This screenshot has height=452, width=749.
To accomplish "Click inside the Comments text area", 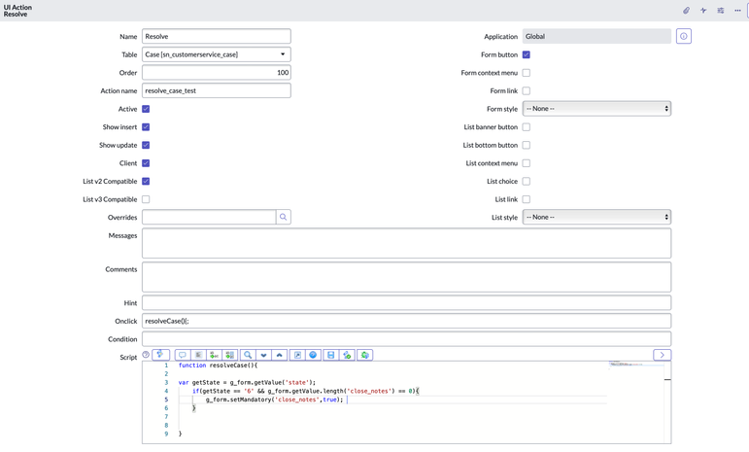I will click(x=406, y=277).
